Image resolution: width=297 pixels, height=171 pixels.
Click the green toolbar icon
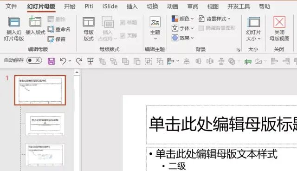tap(248, 61)
